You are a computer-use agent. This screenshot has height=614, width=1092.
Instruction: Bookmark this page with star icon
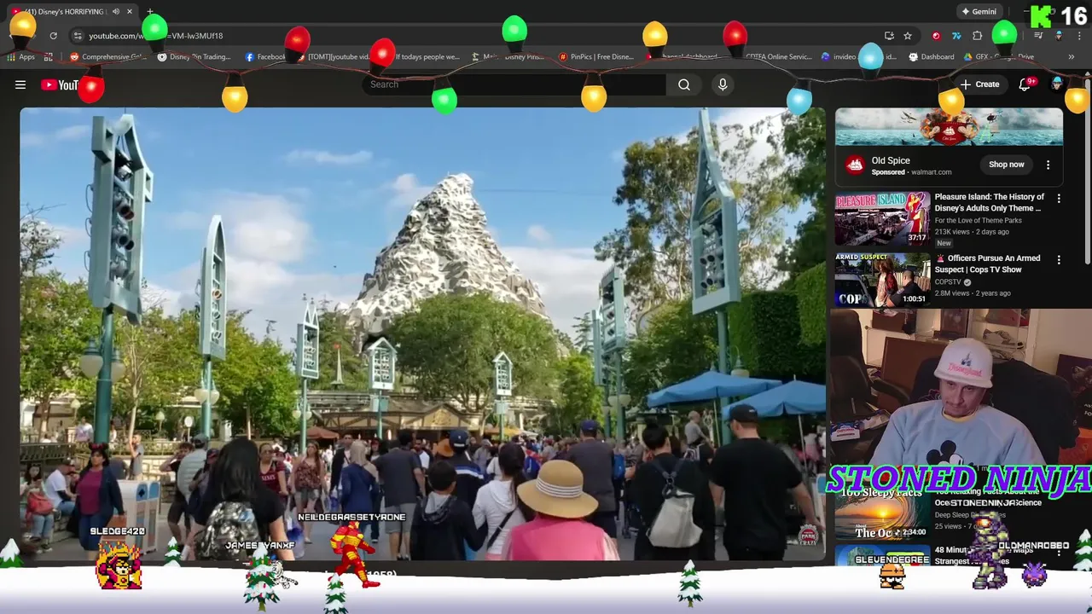(x=908, y=36)
